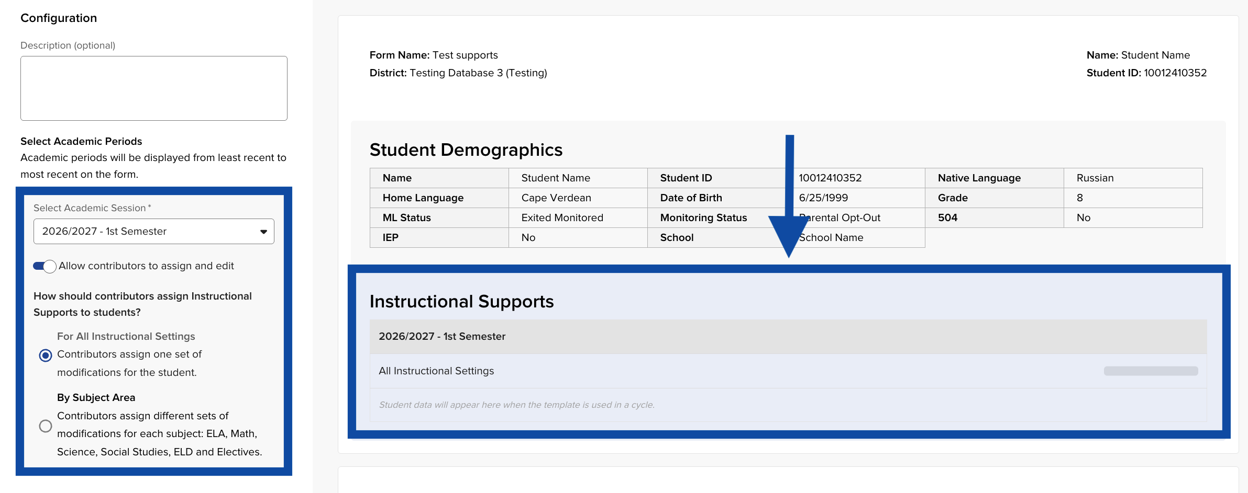Click the 'Native Language' label cell
Viewport: 1248px width, 493px height.
[995, 178]
